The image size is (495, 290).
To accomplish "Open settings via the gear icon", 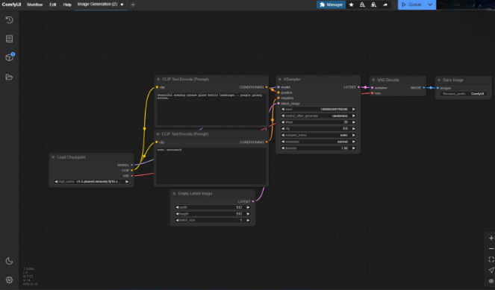I will (9, 280).
